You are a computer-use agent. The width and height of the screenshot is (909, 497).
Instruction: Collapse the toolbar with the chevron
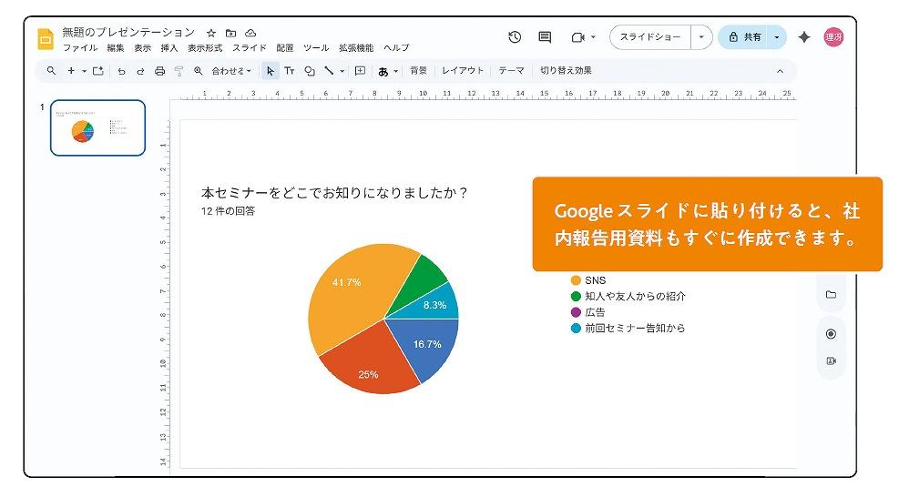point(780,71)
